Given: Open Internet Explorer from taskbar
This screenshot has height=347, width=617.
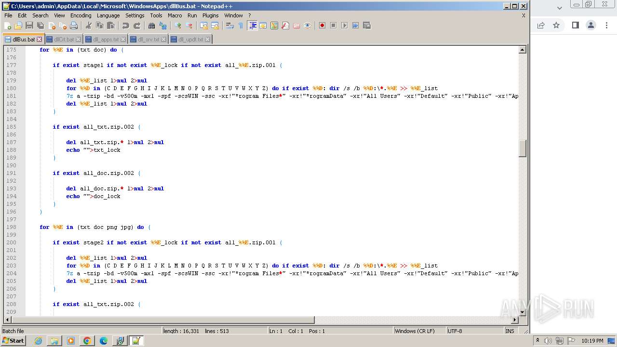Looking at the screenshot, I should click(38, 341).
